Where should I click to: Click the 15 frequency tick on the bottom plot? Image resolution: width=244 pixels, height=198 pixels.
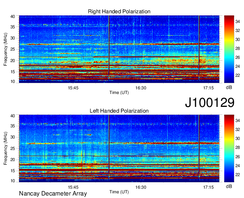[13, 171]
